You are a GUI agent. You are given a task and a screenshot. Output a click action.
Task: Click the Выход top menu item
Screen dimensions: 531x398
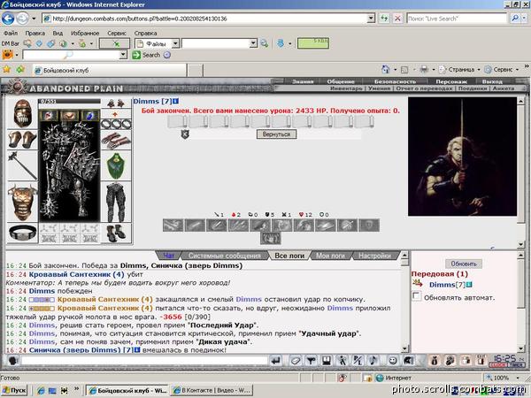point(492,81)
